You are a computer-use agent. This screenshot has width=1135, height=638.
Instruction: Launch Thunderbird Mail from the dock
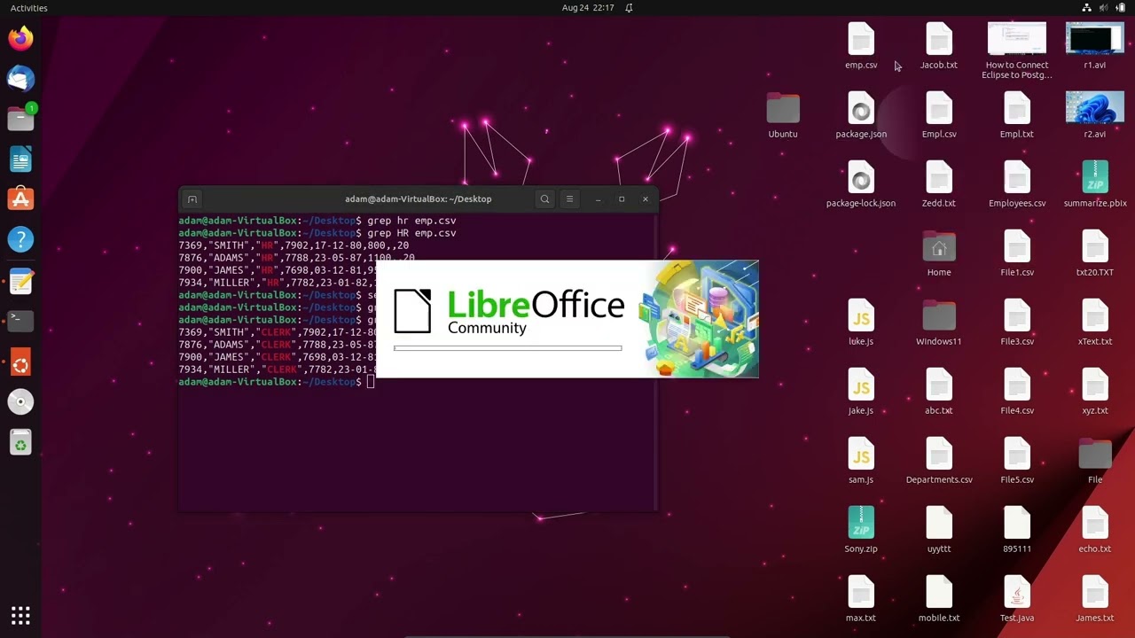point(20,79)
